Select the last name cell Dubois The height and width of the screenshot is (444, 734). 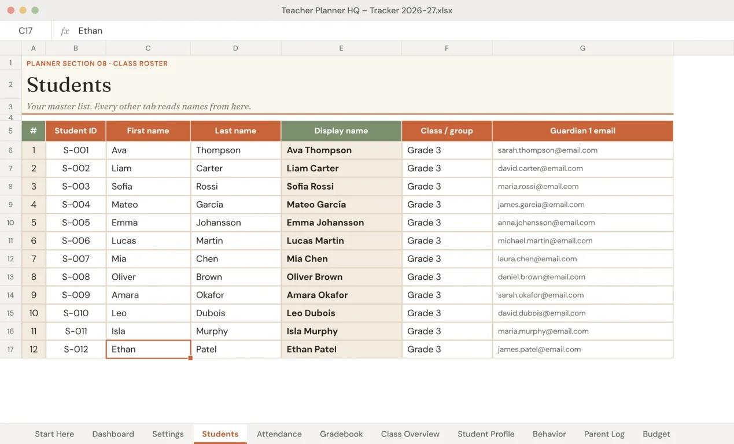(x=235, y=313)
